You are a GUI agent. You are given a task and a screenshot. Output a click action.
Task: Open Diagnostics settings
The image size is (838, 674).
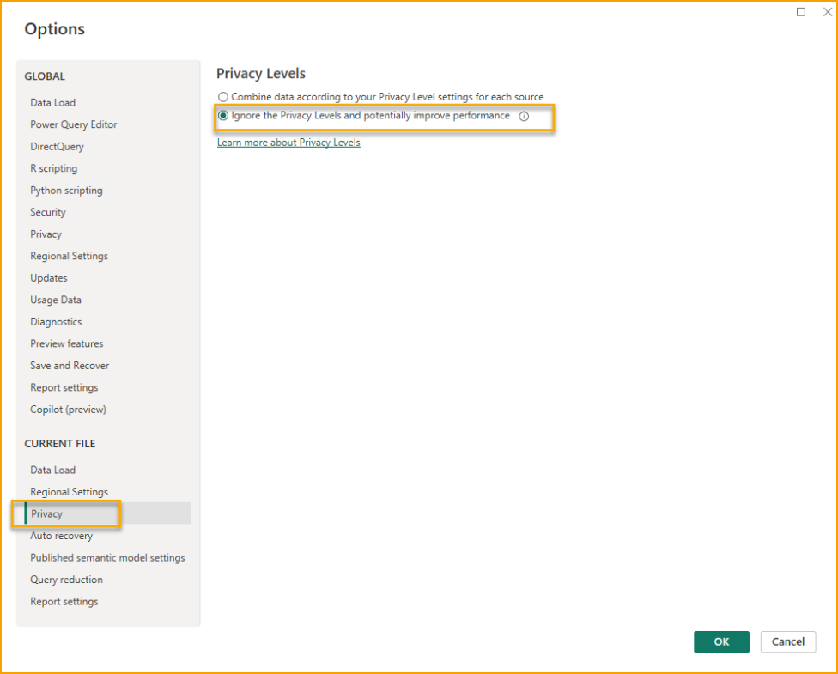[56, 321]
